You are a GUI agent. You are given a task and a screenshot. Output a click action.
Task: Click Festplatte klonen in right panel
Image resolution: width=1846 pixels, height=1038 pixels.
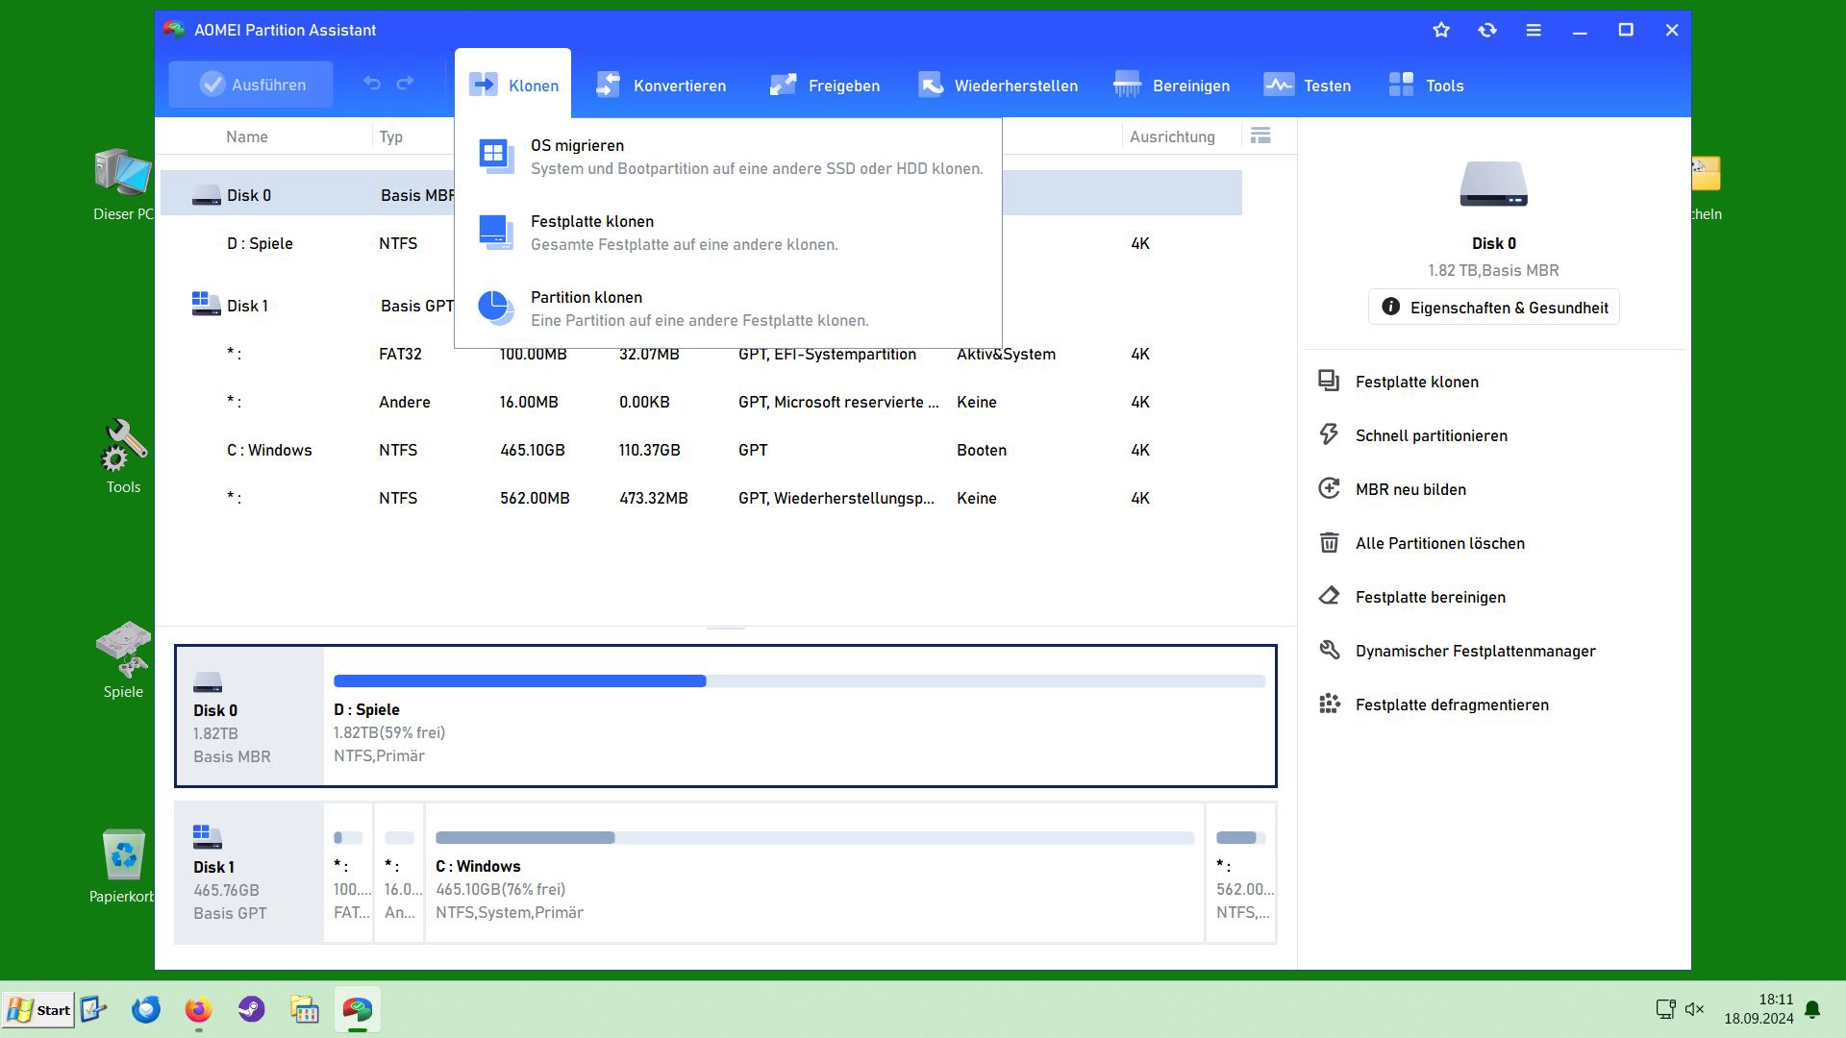[1416, 382]
